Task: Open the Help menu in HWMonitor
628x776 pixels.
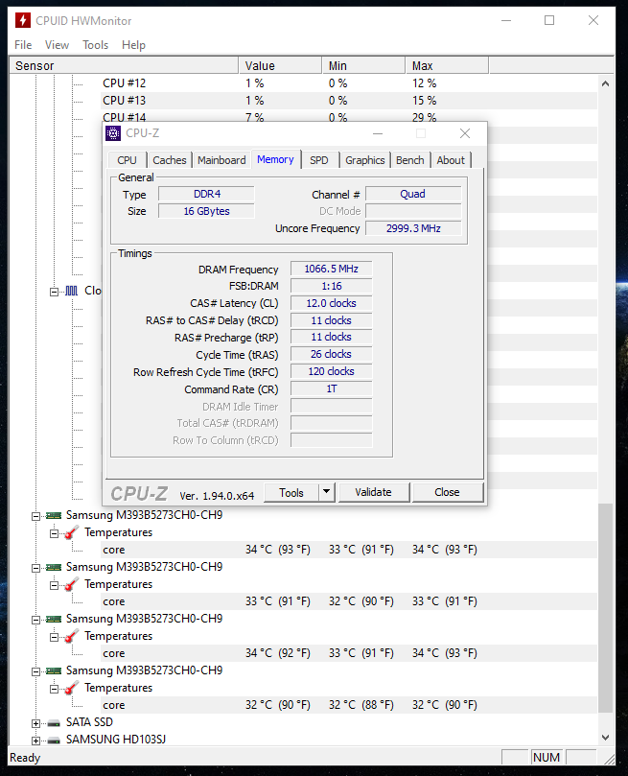Action: click(133, 45)
